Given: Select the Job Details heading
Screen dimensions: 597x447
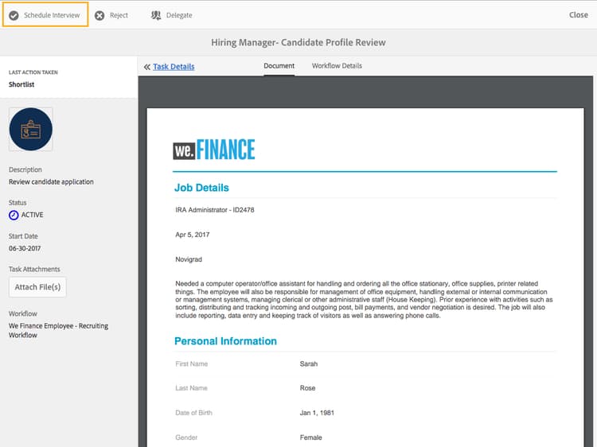Looking at the screenshot, I should pyautogui.click(x=201, y=188).
